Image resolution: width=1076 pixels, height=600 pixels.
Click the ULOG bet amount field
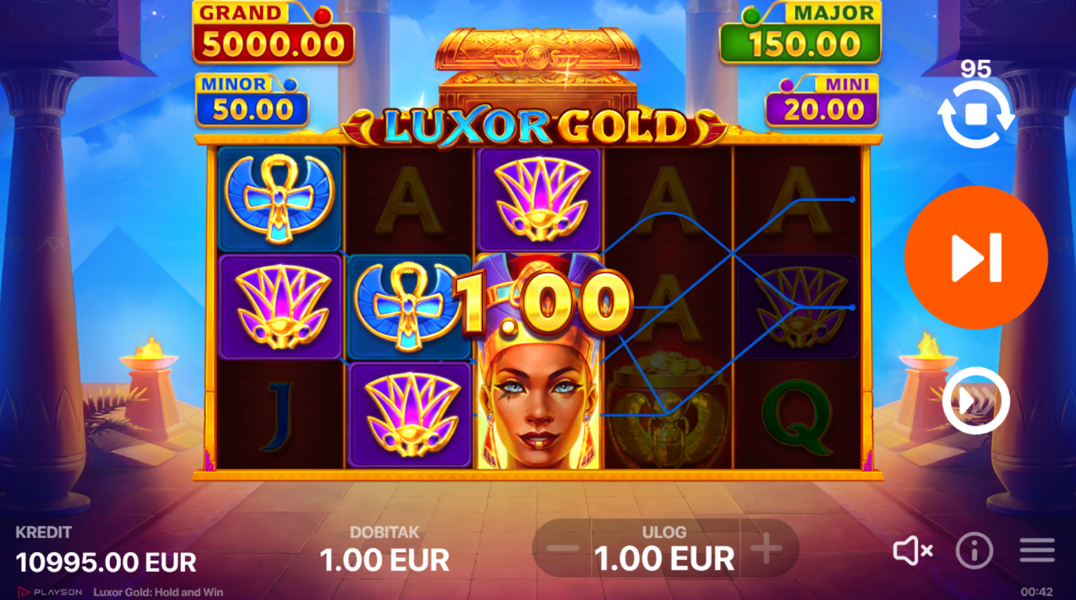(664, 550)
